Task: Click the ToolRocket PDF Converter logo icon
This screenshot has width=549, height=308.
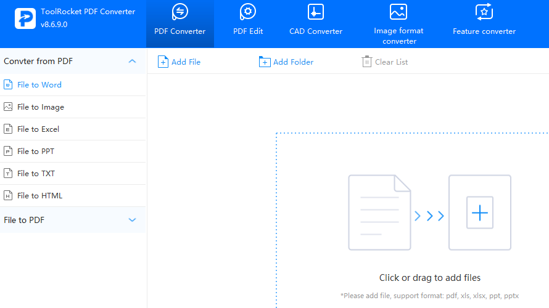Action: pos(25,18)
